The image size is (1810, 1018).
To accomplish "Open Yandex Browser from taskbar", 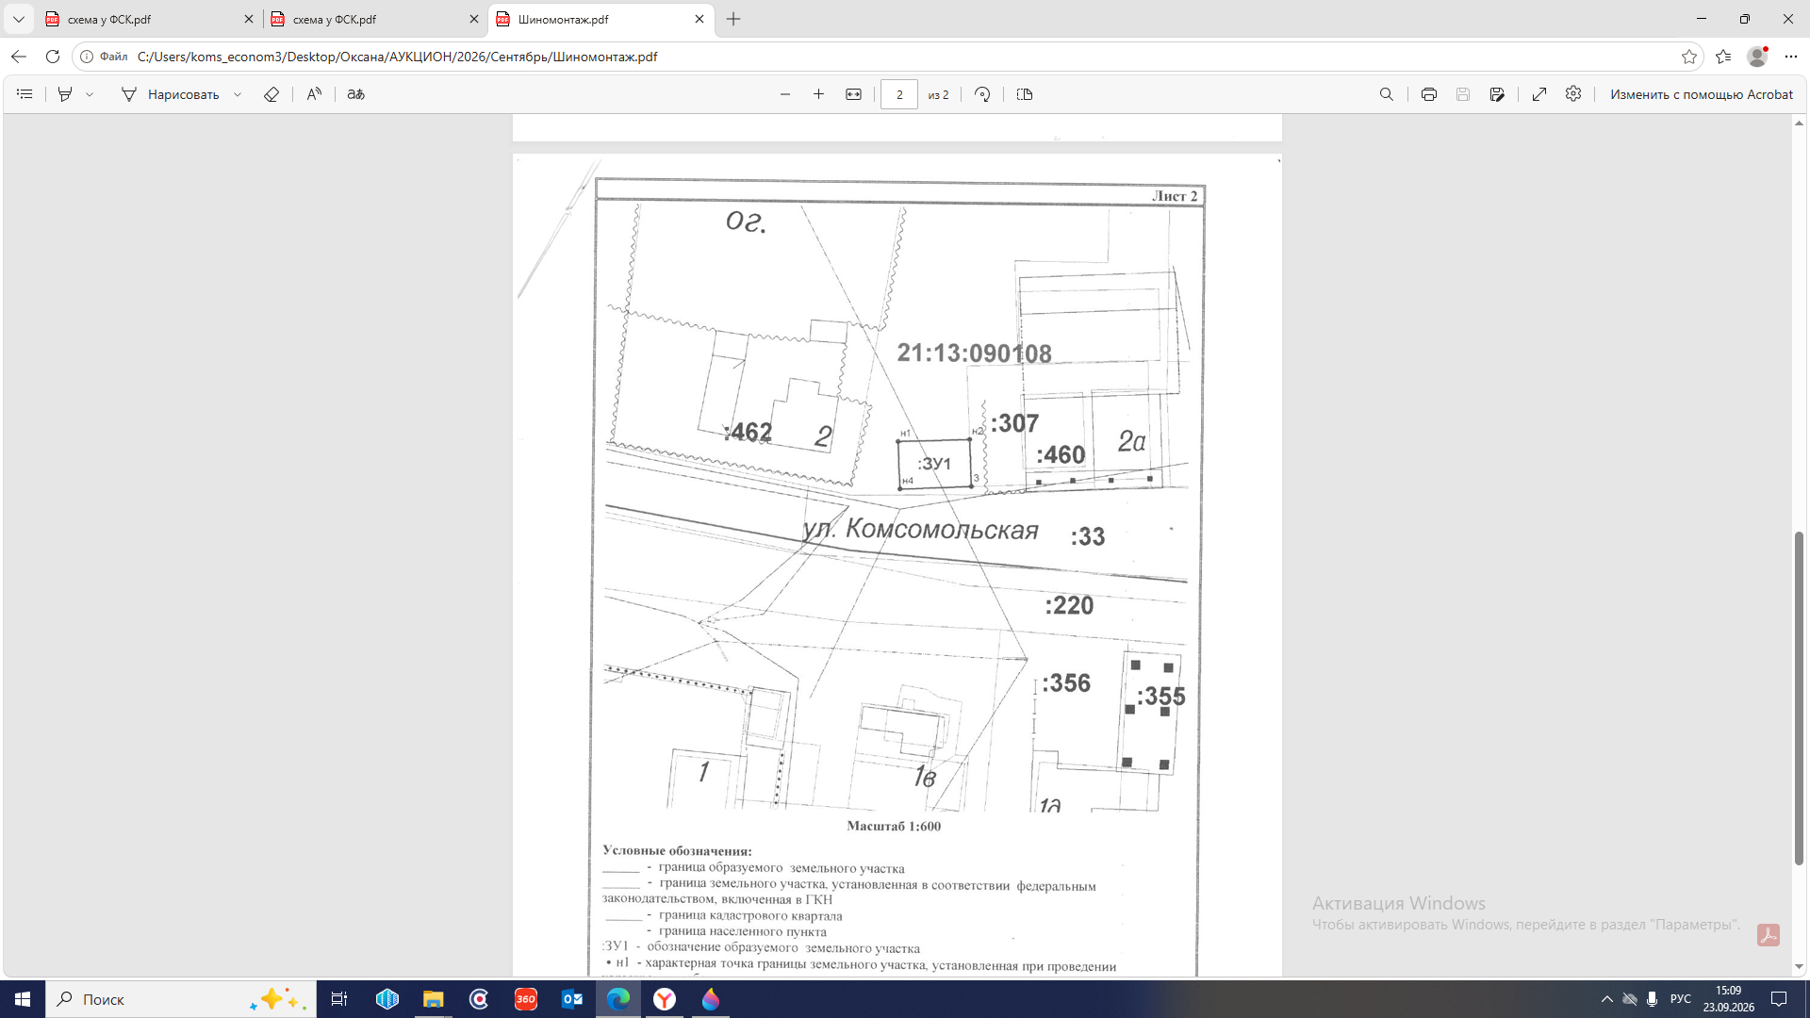I will click(x=665, y=999).
